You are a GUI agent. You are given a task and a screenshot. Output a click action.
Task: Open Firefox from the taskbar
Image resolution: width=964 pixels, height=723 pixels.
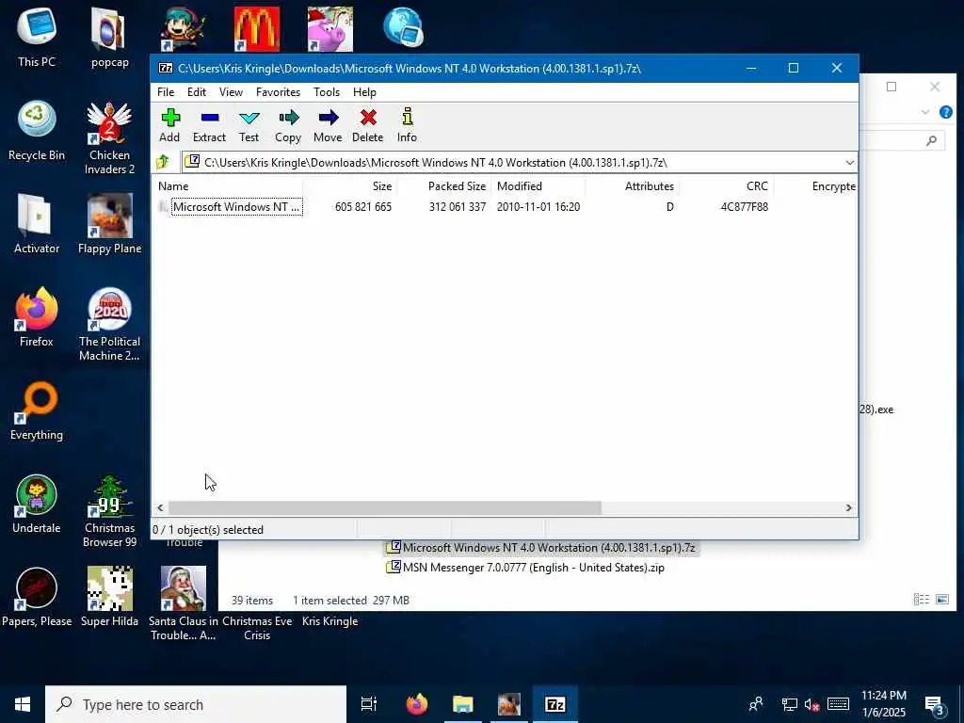click(417, 704)
